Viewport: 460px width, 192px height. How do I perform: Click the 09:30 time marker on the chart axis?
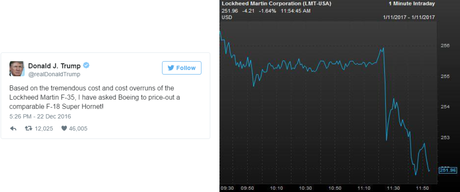(227, 188)
